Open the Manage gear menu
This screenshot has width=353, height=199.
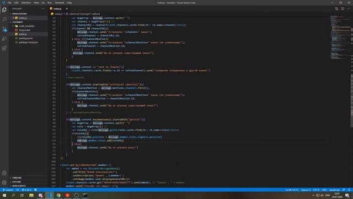4,182
